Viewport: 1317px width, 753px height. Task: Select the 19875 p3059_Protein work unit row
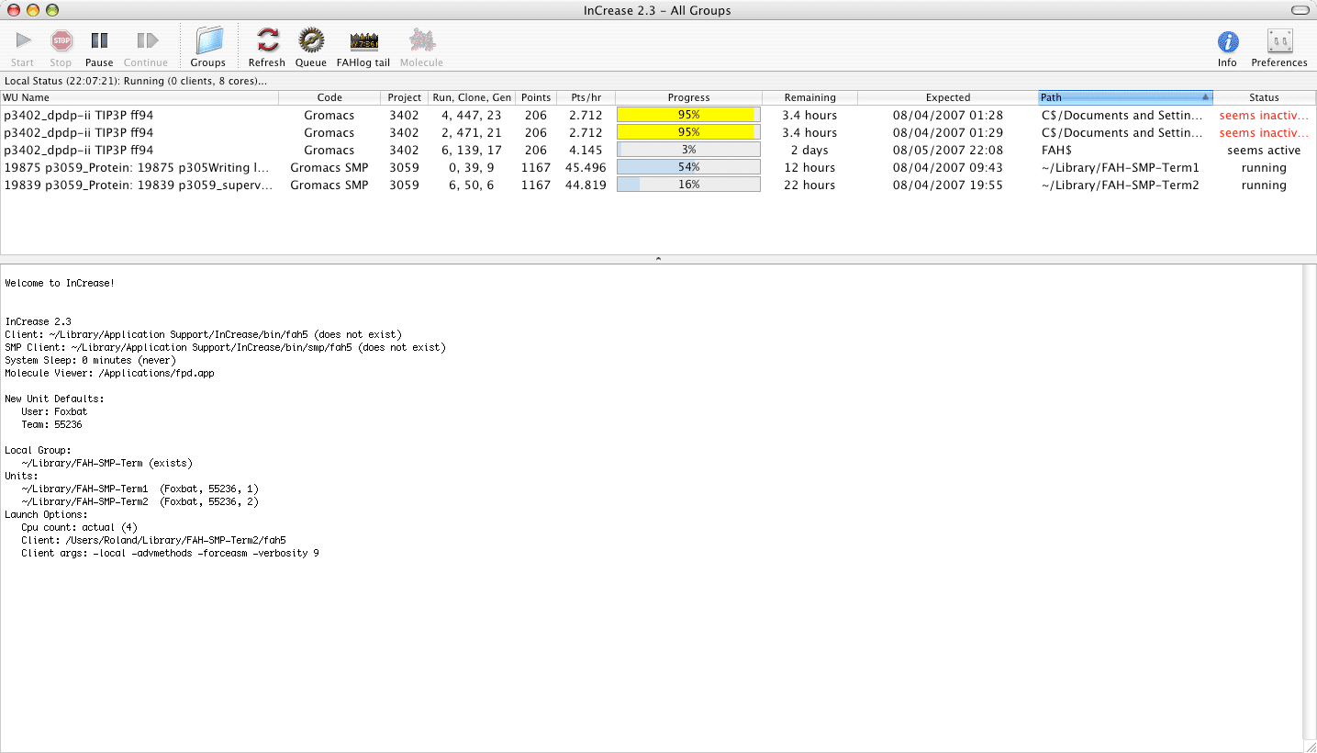(x=657, y=167)
